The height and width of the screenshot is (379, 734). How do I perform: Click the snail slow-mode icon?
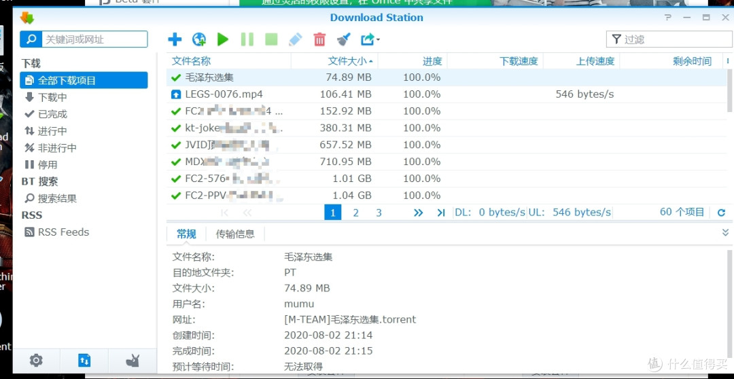133,360
